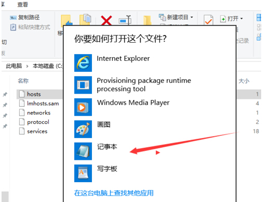Screen dimensions: 270x202
Task: Pick Windows Media Player icon
Action: [83, 107]
